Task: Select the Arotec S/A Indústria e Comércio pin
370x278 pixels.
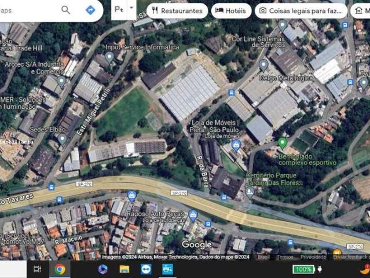Action: tap(61, 82)
